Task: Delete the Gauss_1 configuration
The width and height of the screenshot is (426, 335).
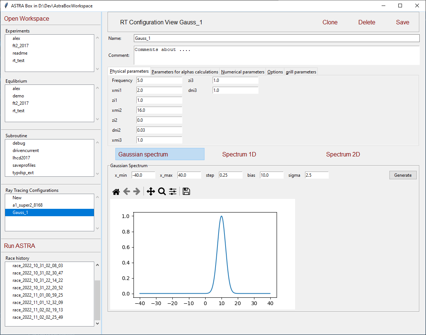Action: (366, 23)
